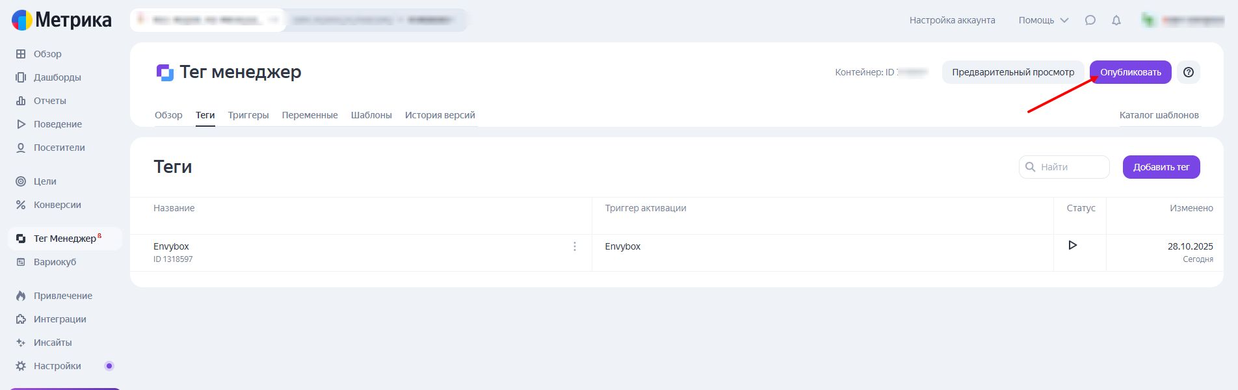This screenshot has height=390, width=1238.
Task: Click the Добавить тег button
Action: pyautogui.click(x=1161, y=167)
